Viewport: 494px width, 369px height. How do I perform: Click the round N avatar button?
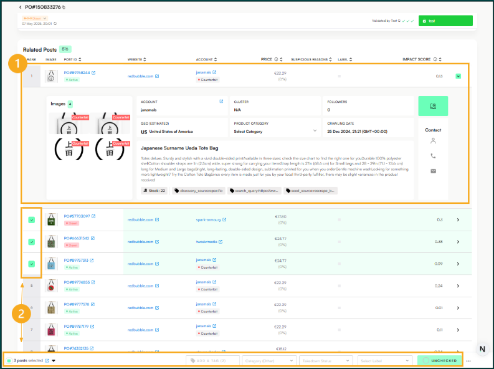[482, 349]
